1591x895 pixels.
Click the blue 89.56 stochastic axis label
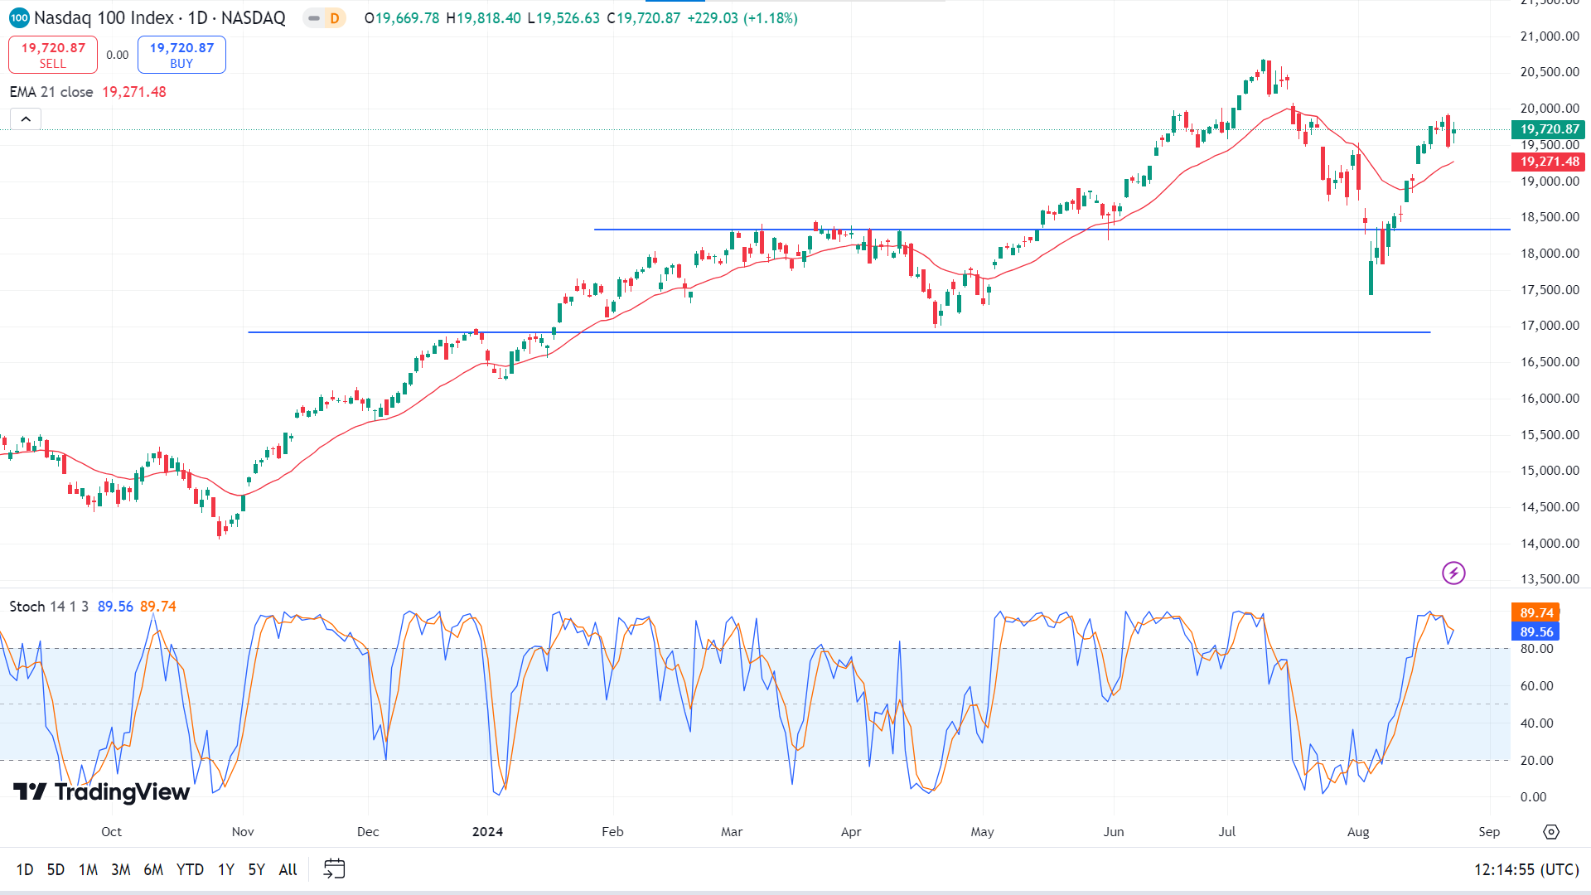click(x=1536, y=631)
